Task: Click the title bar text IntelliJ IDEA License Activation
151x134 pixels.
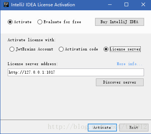Action: point(43,5)
